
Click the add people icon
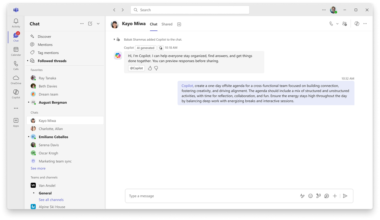tap(344, 24)
